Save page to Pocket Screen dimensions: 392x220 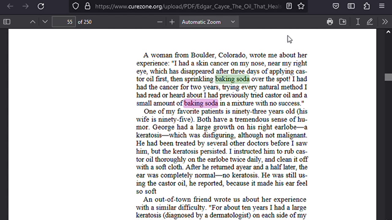[336, 6]
